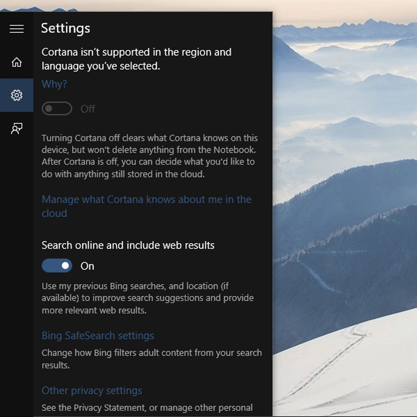
Task: Open 'Manage what Cortana knows about me in the cloud'
Action: coord(147,206)
